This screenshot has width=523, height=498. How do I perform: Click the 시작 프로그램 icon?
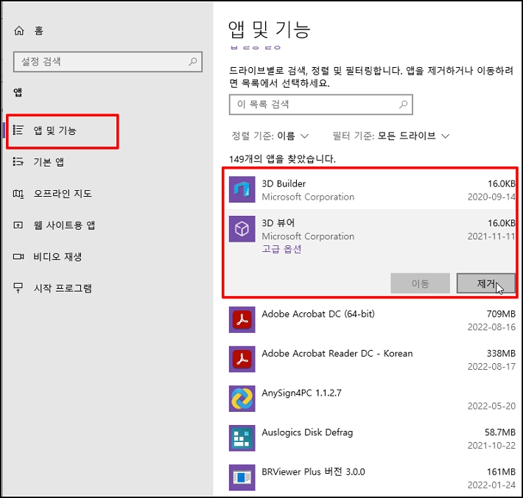(18, 288)
